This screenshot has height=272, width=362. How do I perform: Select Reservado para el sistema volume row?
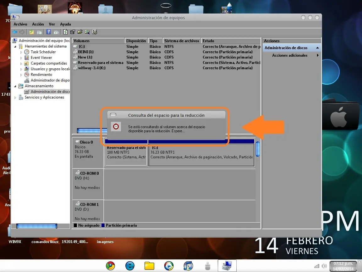tap(167, 62)
